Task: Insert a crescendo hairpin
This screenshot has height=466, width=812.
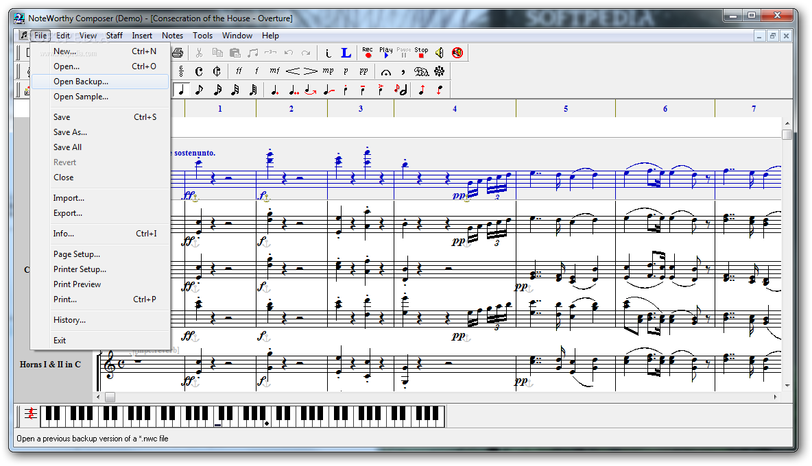Action: click(293, 71)
